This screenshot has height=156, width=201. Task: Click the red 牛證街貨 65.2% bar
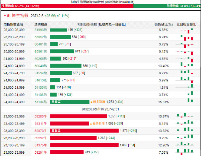point(67,6)
